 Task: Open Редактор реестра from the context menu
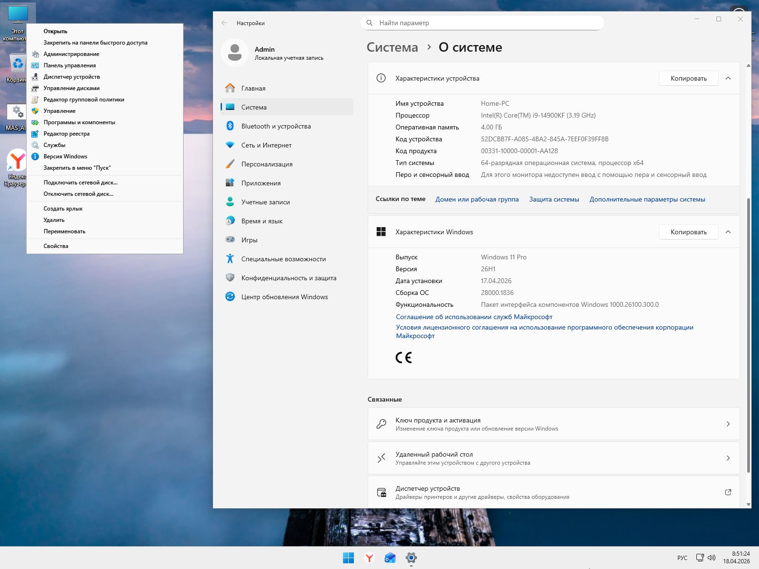(x=66, y=134)
